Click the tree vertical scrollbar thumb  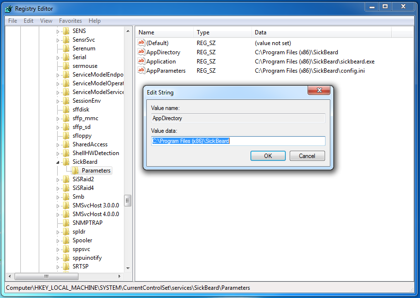[128, 201]
